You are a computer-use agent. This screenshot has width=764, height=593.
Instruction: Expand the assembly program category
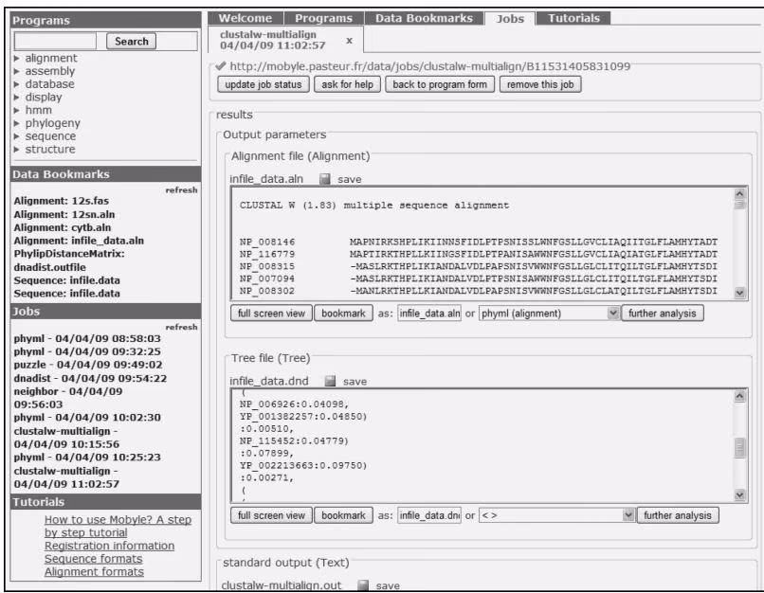[x=16, y=72]
